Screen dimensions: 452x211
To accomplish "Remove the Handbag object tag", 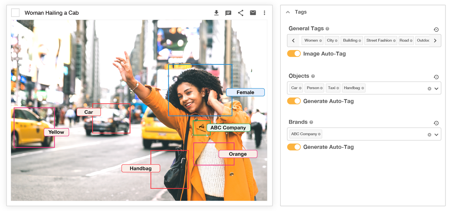I will 362,88.
